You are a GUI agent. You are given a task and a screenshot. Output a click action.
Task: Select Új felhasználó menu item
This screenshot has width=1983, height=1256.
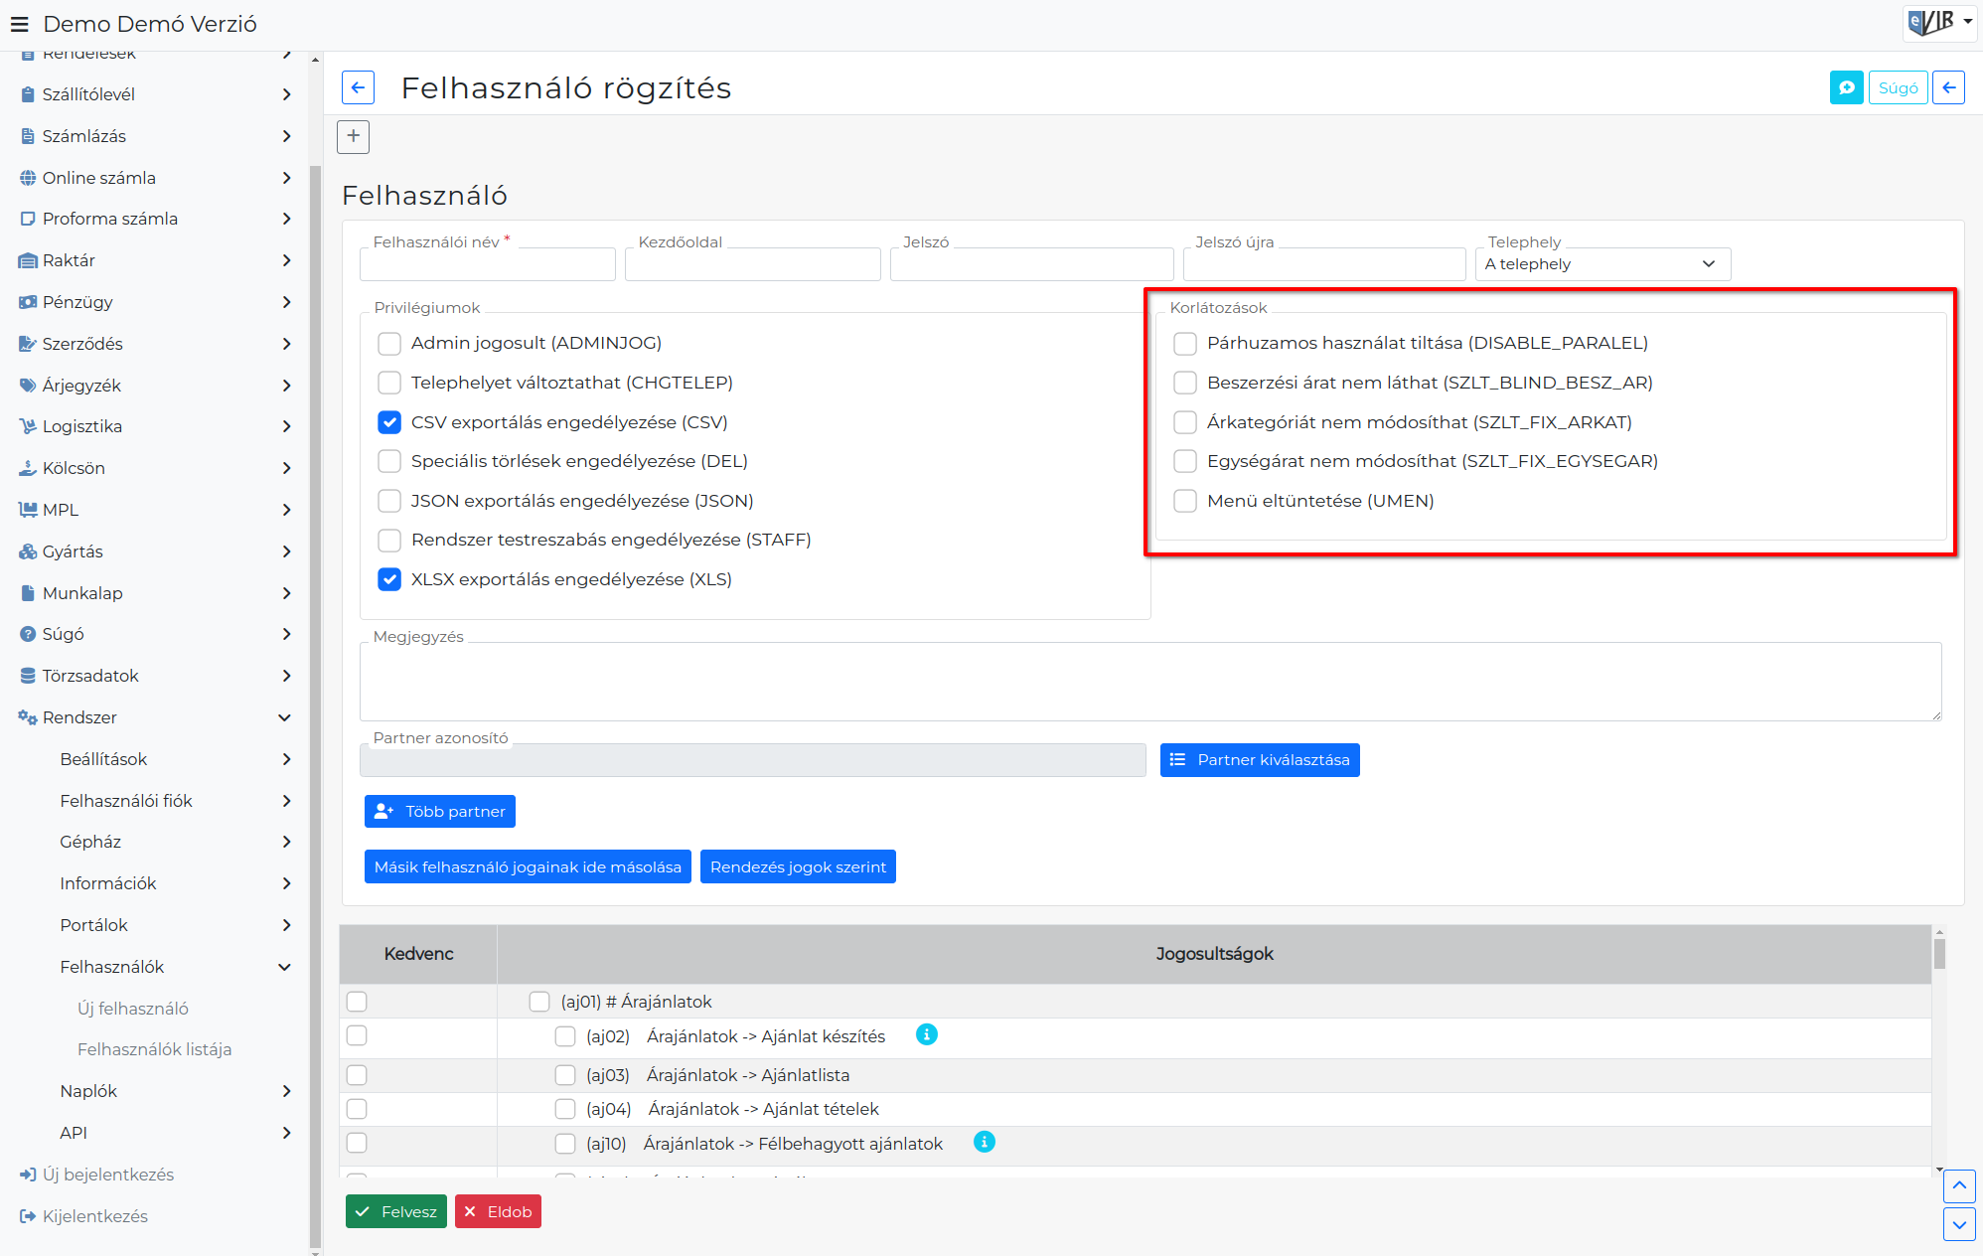click(x=133, y=1009)
